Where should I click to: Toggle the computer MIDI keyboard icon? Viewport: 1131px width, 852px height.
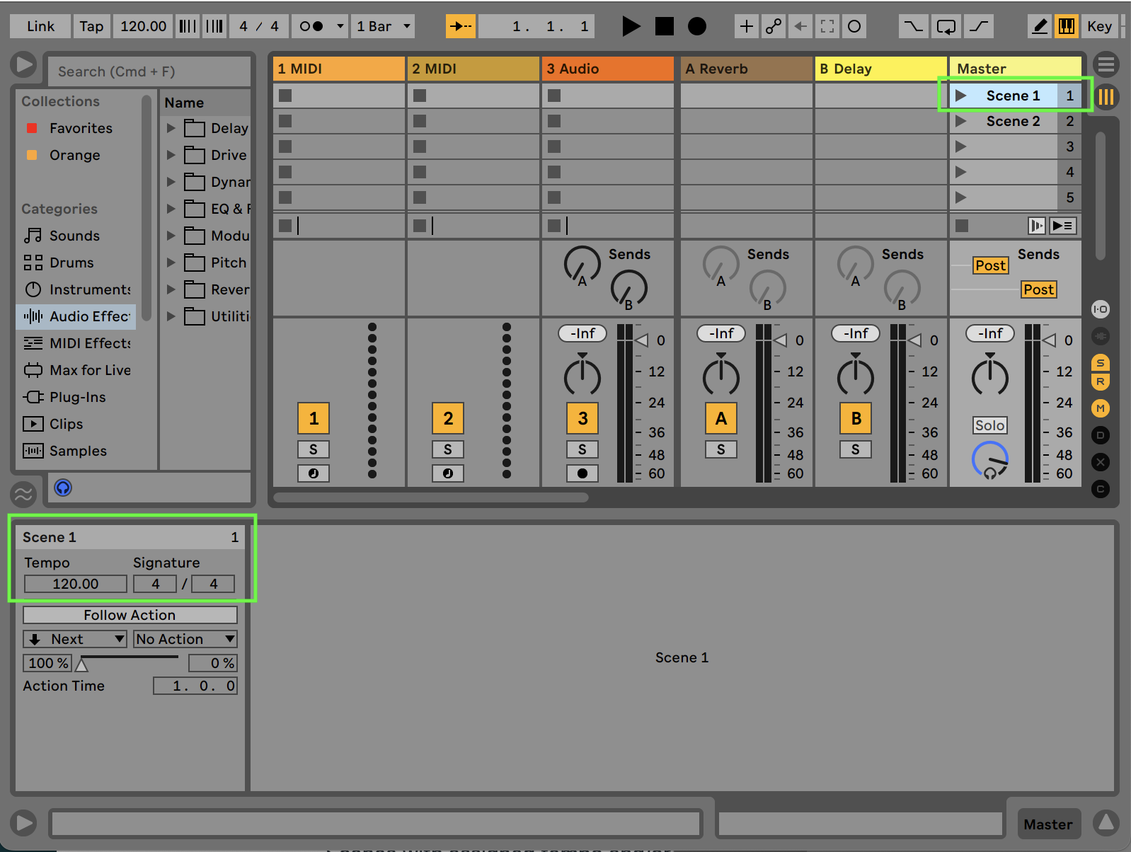[1066, 26]
